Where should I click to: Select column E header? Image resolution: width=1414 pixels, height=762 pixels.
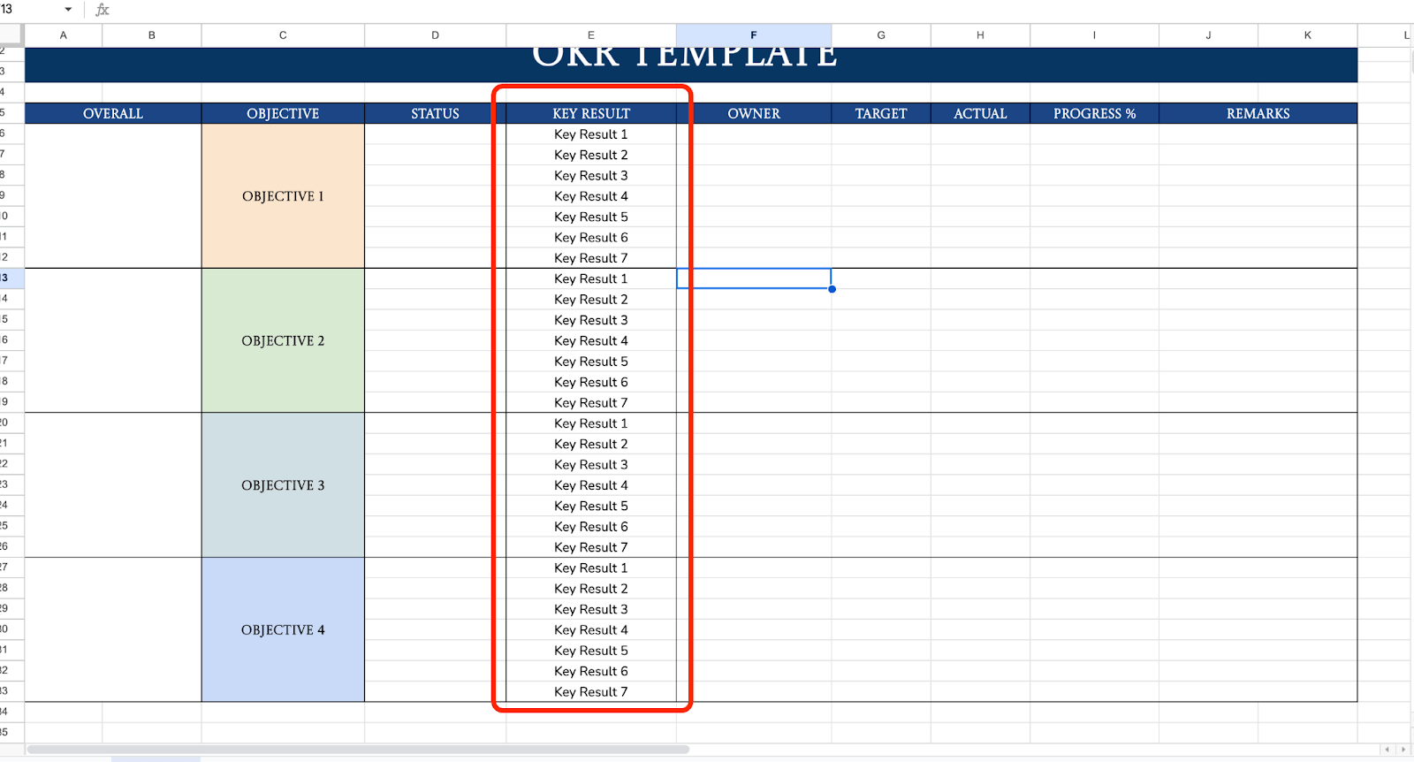(590, 35)
